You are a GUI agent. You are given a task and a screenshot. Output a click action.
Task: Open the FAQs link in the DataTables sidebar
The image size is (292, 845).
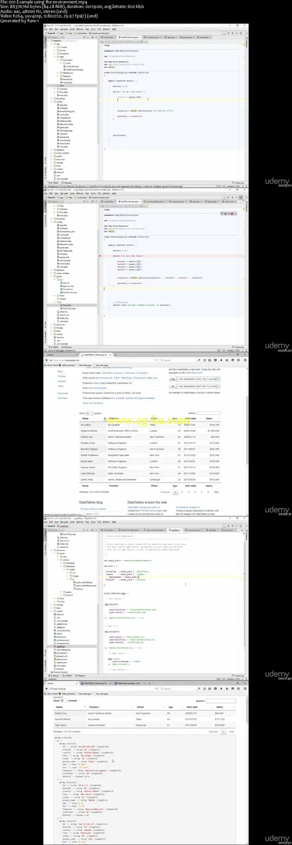click(x=60, y=386)
